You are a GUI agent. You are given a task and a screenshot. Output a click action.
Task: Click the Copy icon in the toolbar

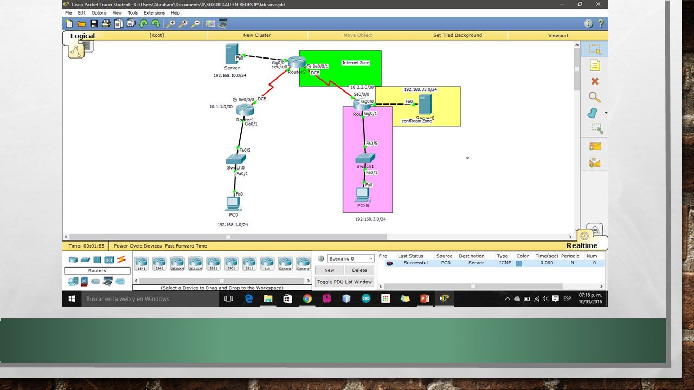click(119, 24)
